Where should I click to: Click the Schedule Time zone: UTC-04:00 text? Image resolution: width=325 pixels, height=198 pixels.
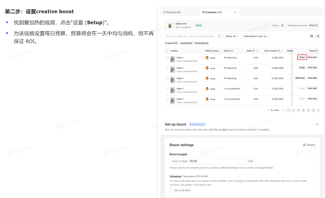(x=189, y=176)
